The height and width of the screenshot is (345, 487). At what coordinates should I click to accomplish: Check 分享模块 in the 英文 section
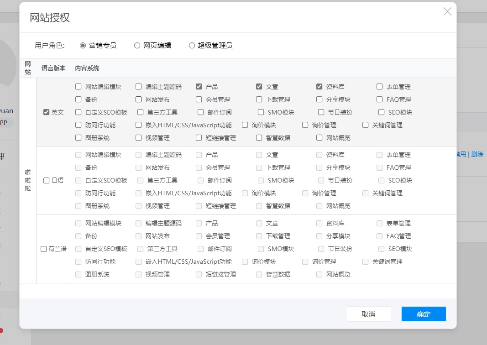pyautogui.click(x=319, y=99)
